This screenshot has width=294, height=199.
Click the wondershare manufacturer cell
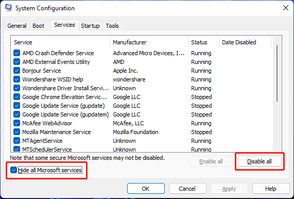pyautogui.click(x=129, y=79)
